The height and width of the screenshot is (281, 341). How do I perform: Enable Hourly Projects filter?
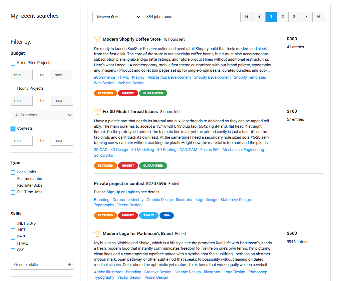click(x=13, y=89)
